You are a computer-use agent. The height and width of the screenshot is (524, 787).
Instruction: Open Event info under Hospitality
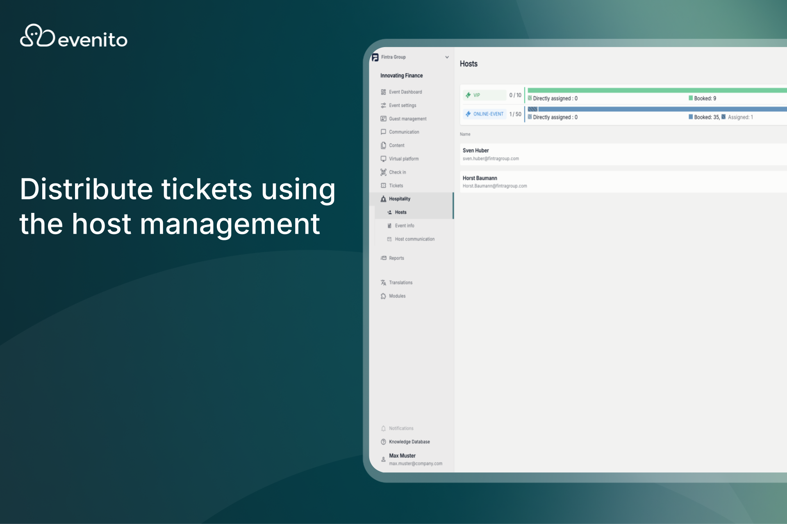point(404,226)
